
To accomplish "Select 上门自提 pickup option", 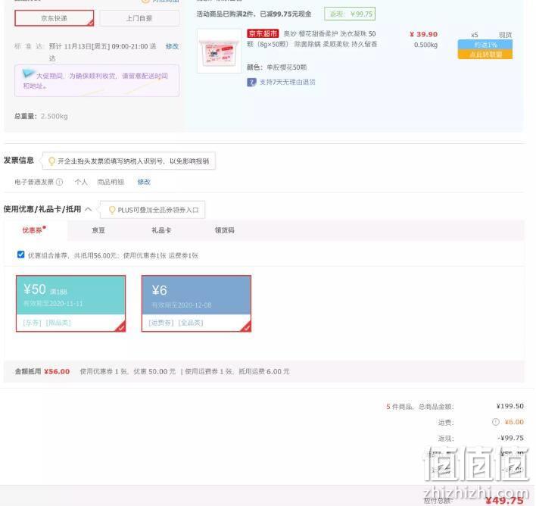I will [139, 18].
